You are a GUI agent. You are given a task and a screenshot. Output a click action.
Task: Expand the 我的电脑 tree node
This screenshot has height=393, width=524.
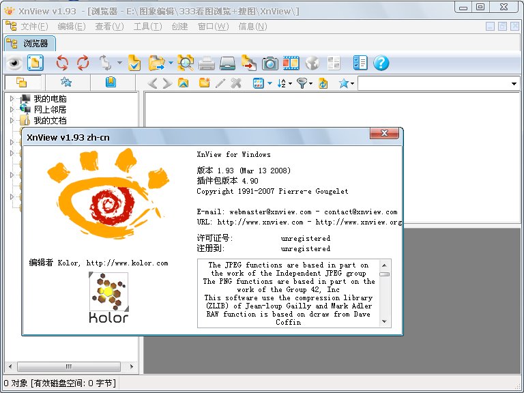[x=12, y=98]
